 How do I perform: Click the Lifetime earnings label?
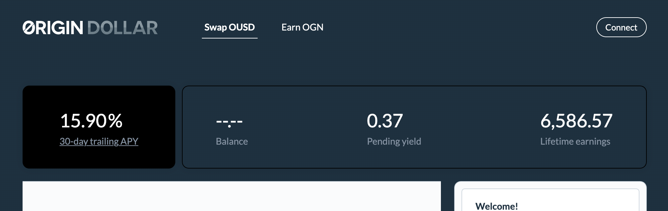click(575, 141)
